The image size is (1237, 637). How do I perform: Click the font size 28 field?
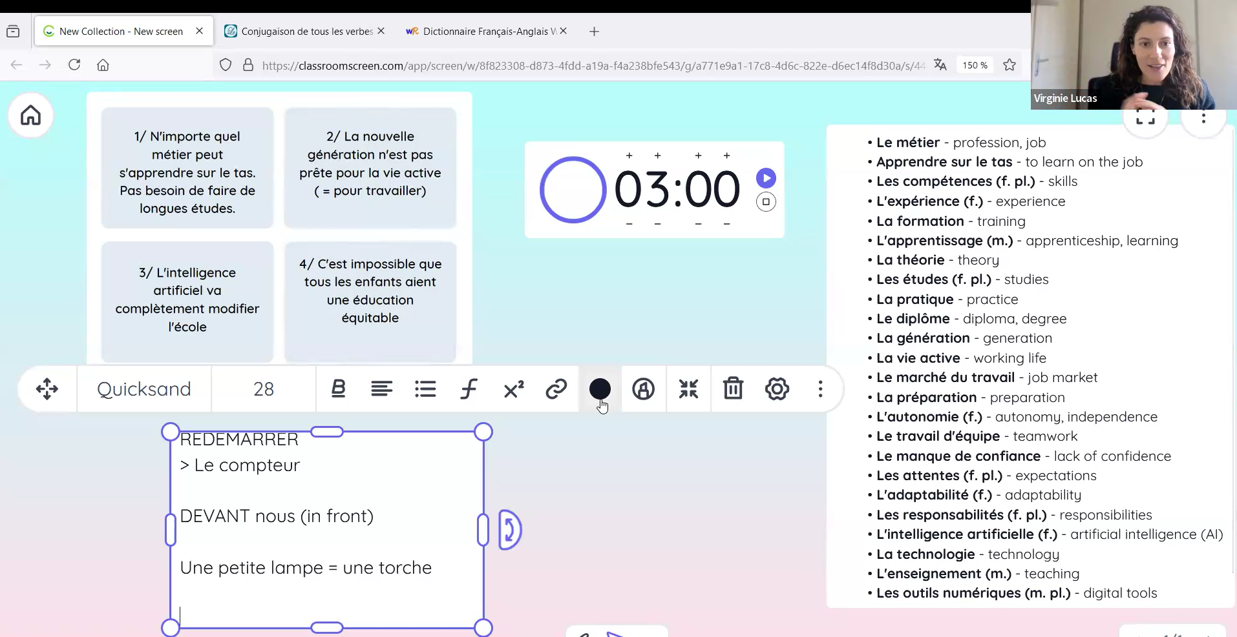[x=264, y=389]
